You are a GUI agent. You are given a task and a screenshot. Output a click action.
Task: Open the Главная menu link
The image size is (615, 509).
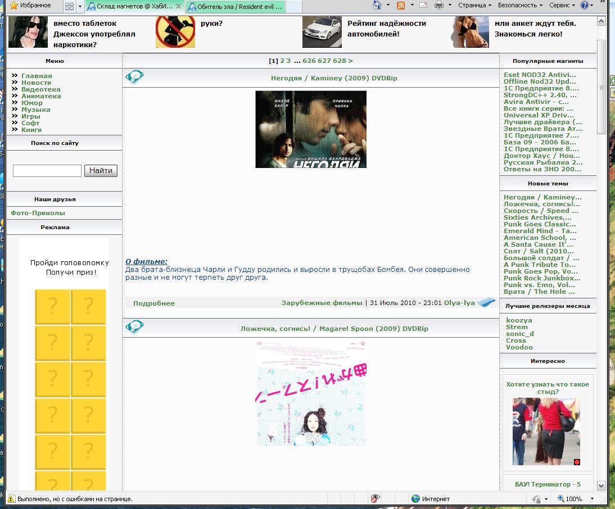(37, 76)
